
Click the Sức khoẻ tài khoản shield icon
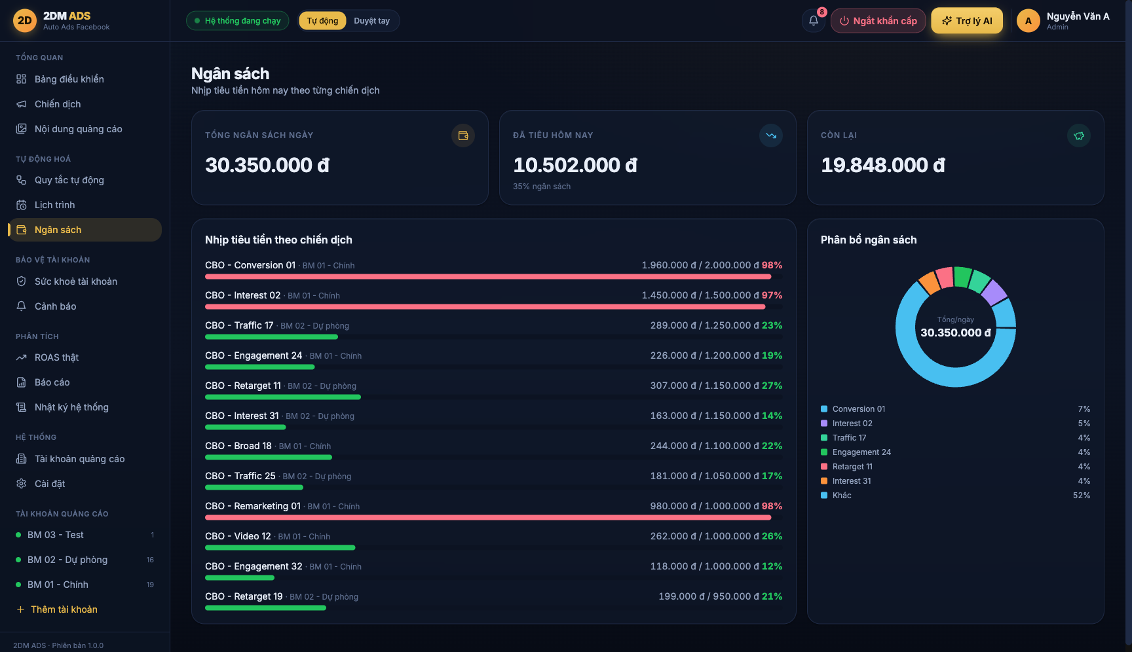[x=22, y=281]
